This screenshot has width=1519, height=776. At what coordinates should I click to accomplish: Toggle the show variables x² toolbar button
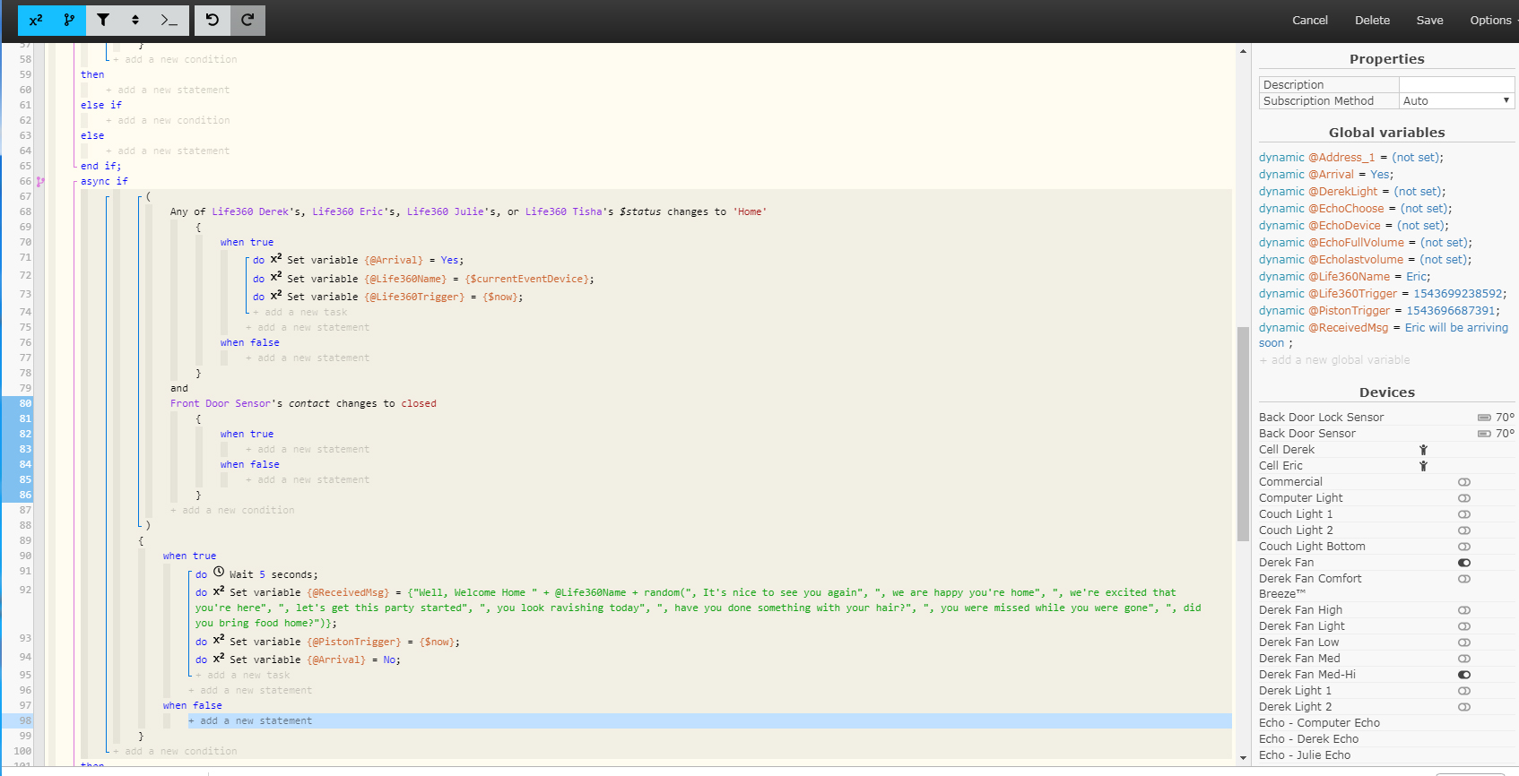36,20
